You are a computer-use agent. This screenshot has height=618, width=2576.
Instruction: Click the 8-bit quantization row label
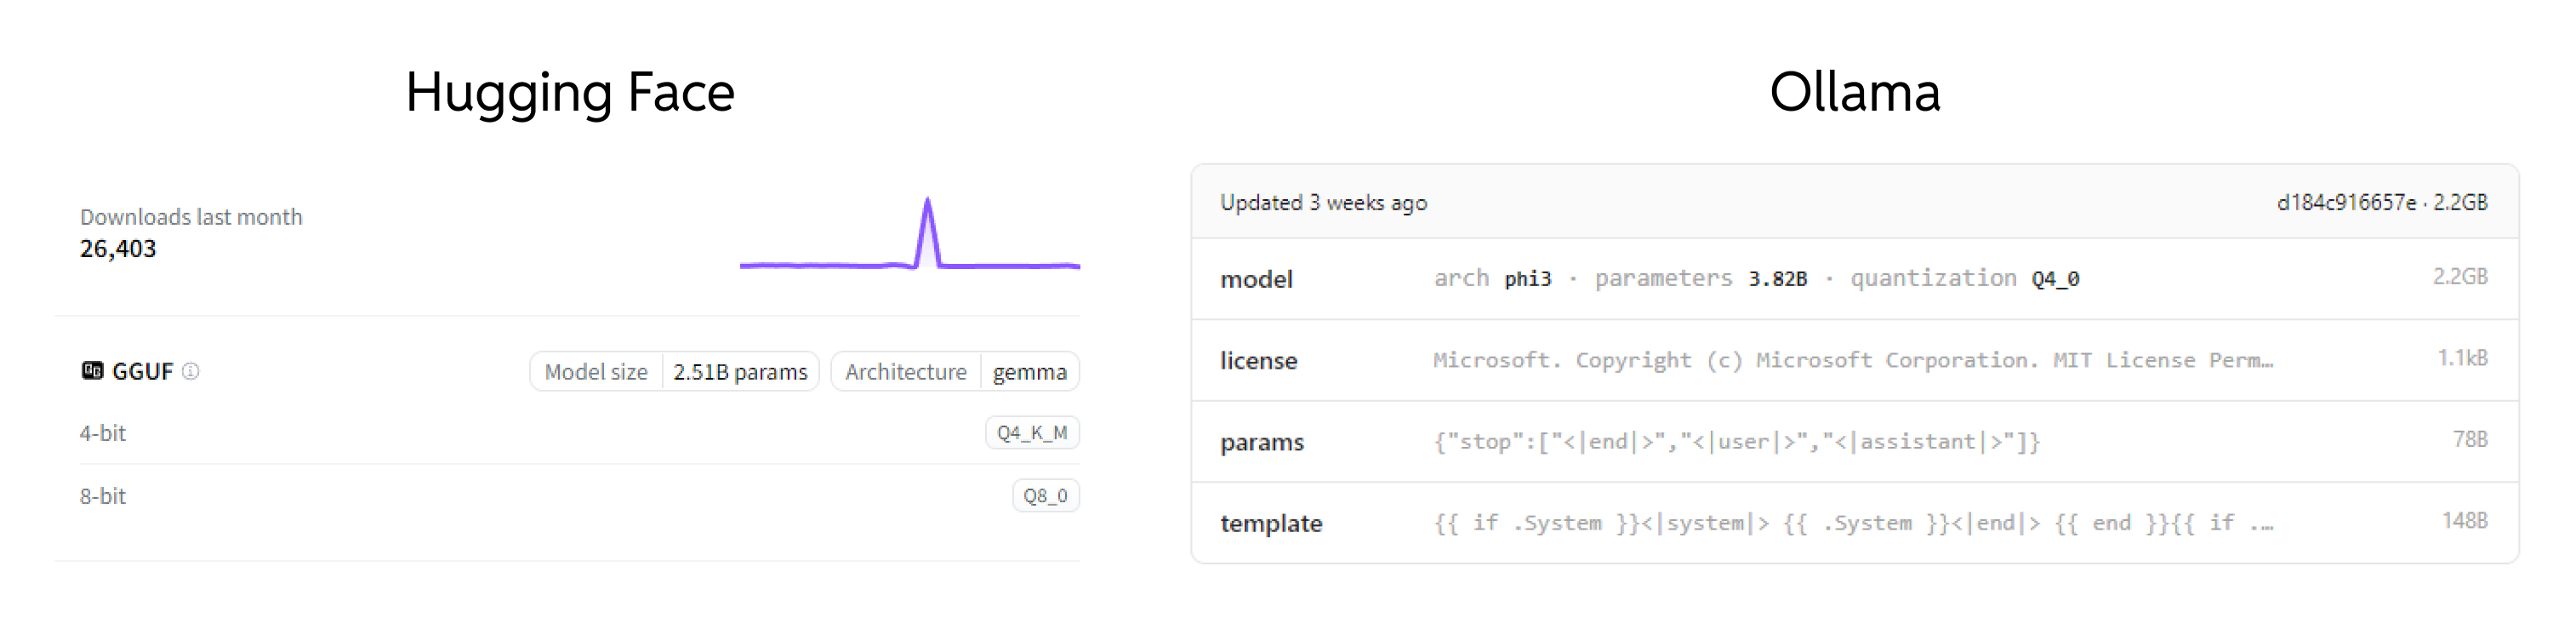coord(103,496)
